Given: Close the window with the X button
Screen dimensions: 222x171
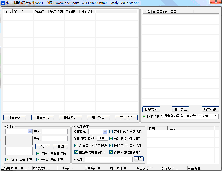Looking at the screenshot, I should (215, 2).
